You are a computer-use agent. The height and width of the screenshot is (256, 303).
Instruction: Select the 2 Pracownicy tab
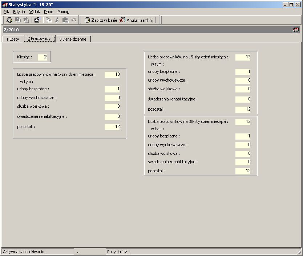(x=40, y=38)
